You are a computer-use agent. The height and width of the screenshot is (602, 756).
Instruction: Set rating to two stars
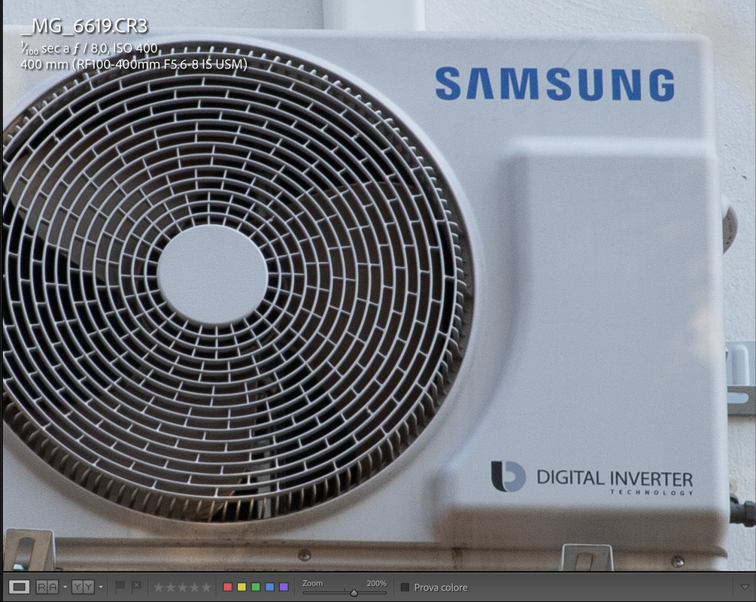(x=170, y=587)
